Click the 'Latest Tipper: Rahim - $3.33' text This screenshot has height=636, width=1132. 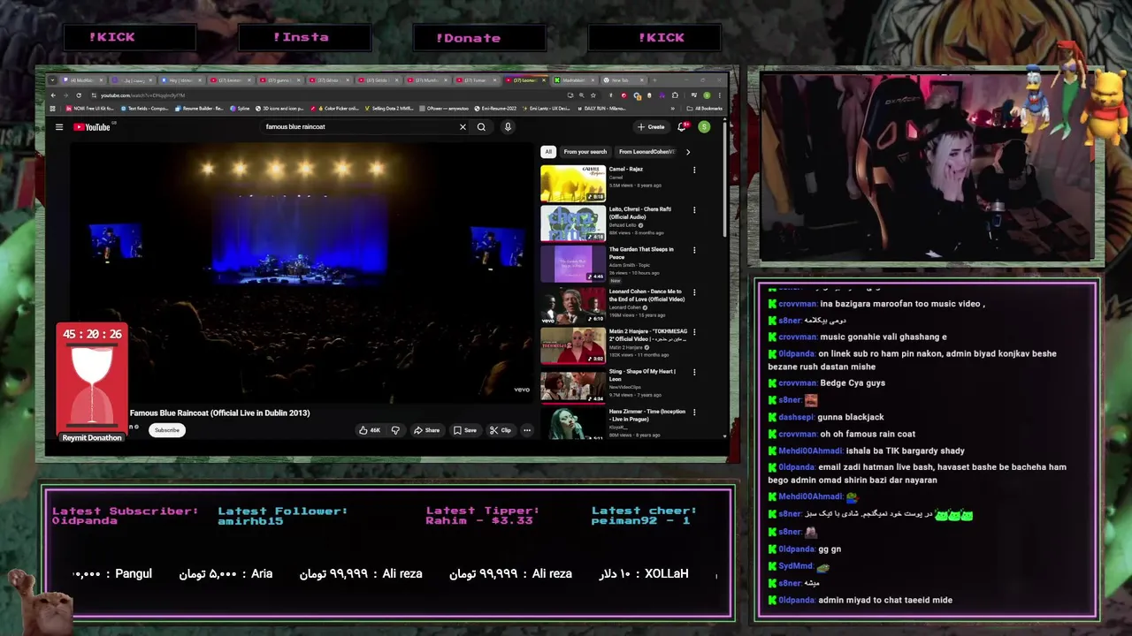coord(482,516)
